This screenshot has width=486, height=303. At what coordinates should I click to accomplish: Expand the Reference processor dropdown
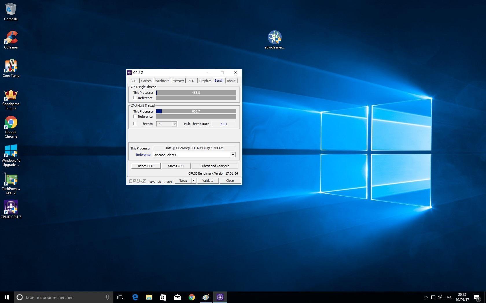[x=233, y=155]
